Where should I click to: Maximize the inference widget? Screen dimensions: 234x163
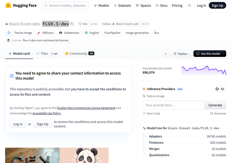coord(218,114)
